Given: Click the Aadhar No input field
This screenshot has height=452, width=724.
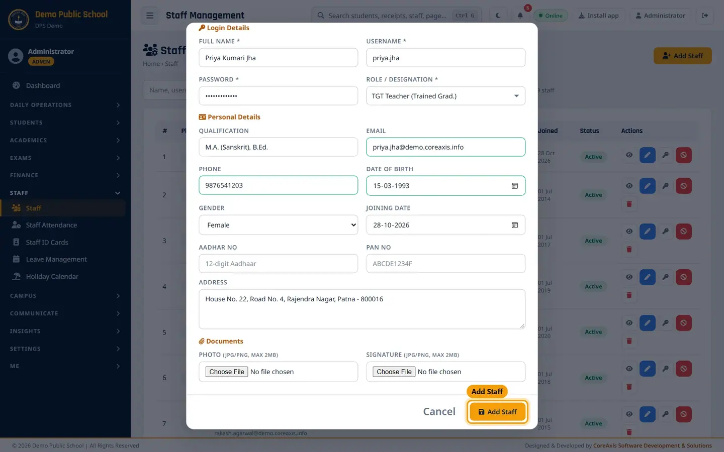Looking at the screenshot, I should point(279,264).
